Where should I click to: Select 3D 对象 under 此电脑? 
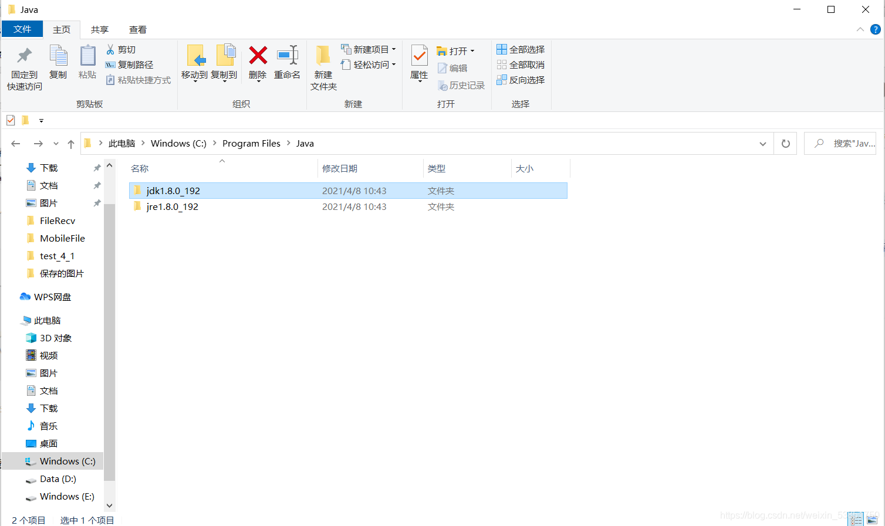click(x=56, y=338)
